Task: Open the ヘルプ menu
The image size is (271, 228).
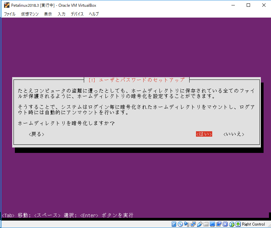Action: 93,14
